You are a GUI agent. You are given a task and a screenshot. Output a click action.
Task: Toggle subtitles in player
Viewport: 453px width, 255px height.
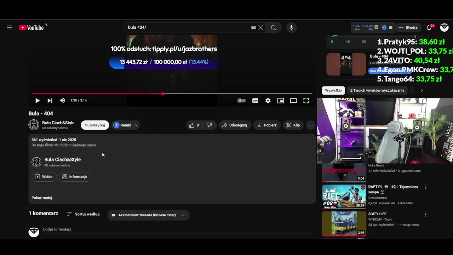pos(255,101)
